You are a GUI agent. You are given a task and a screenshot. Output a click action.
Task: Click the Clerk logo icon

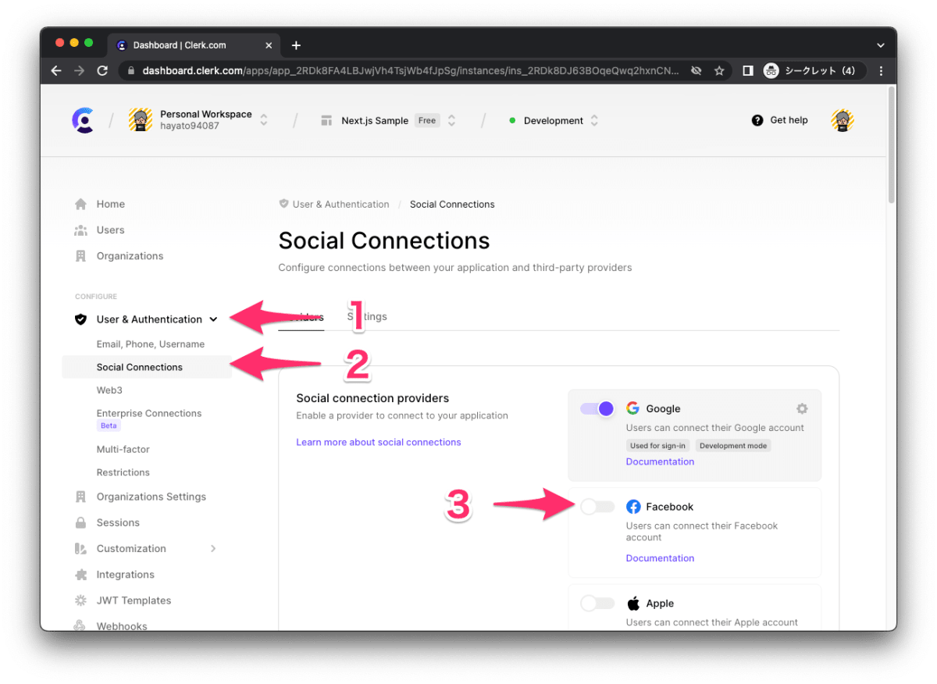84,120
